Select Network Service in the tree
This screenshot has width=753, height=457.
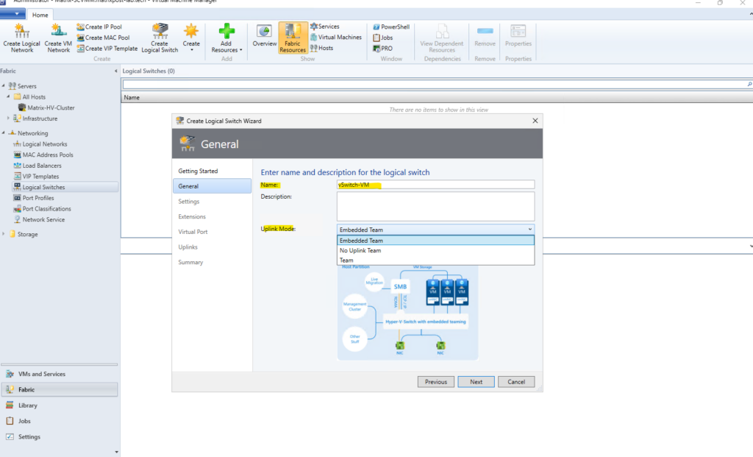click(39, 219)
